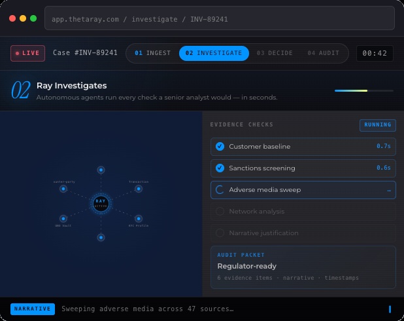
Task: Close the window with red button
Action: 12,18
